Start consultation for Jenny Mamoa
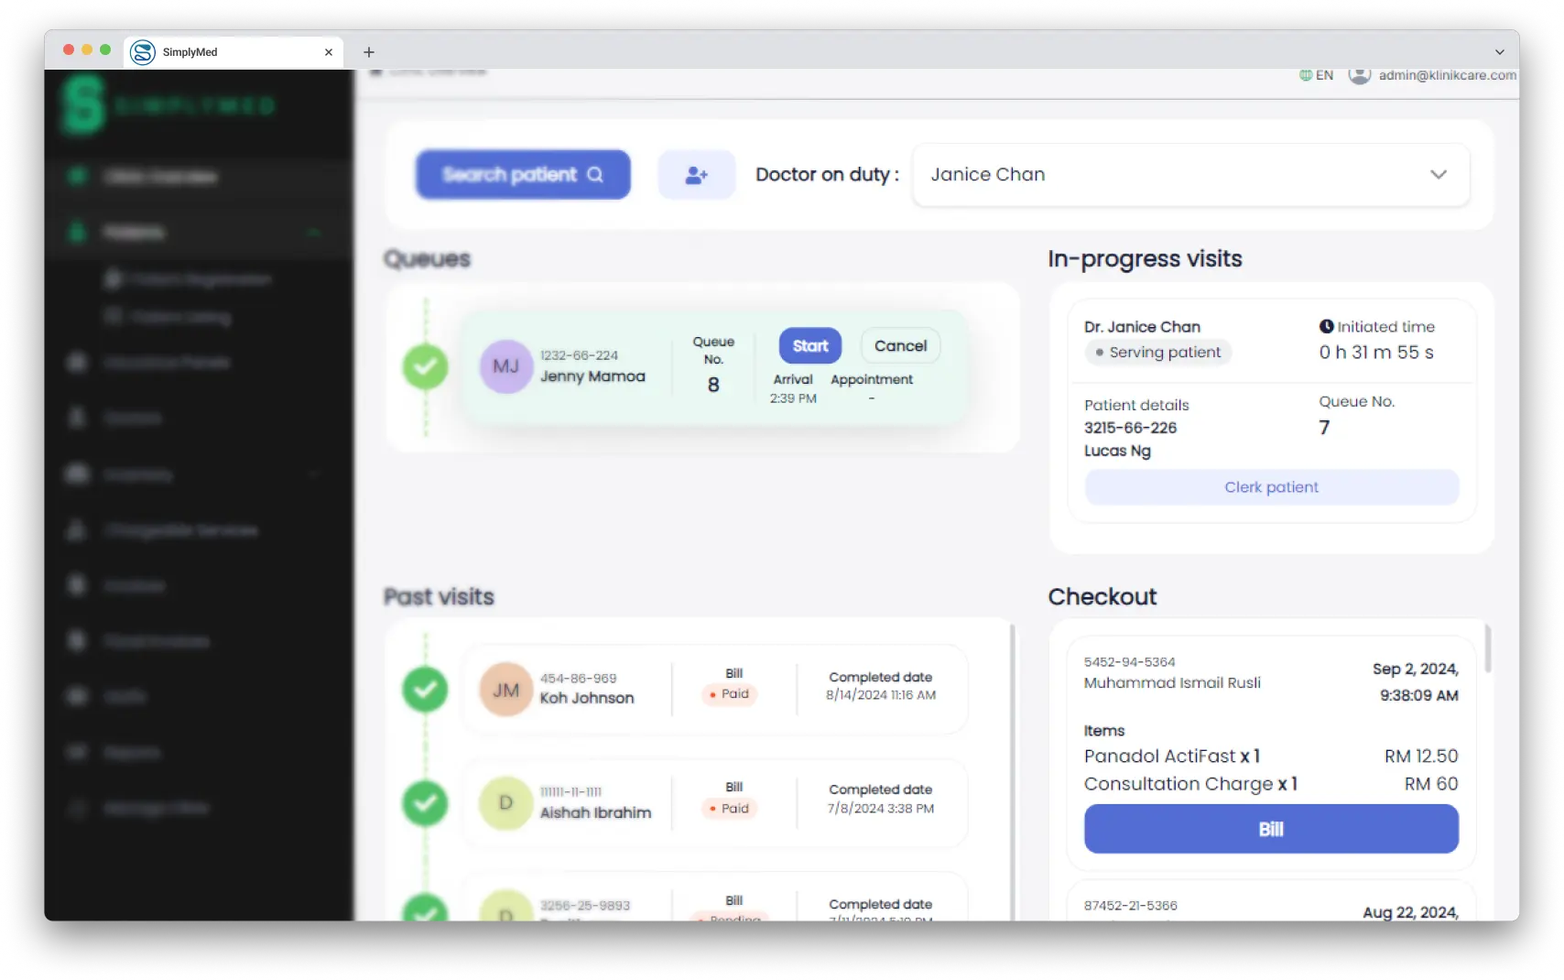Viewport: 1564px width, 980px height. click(x=809, y=345)
